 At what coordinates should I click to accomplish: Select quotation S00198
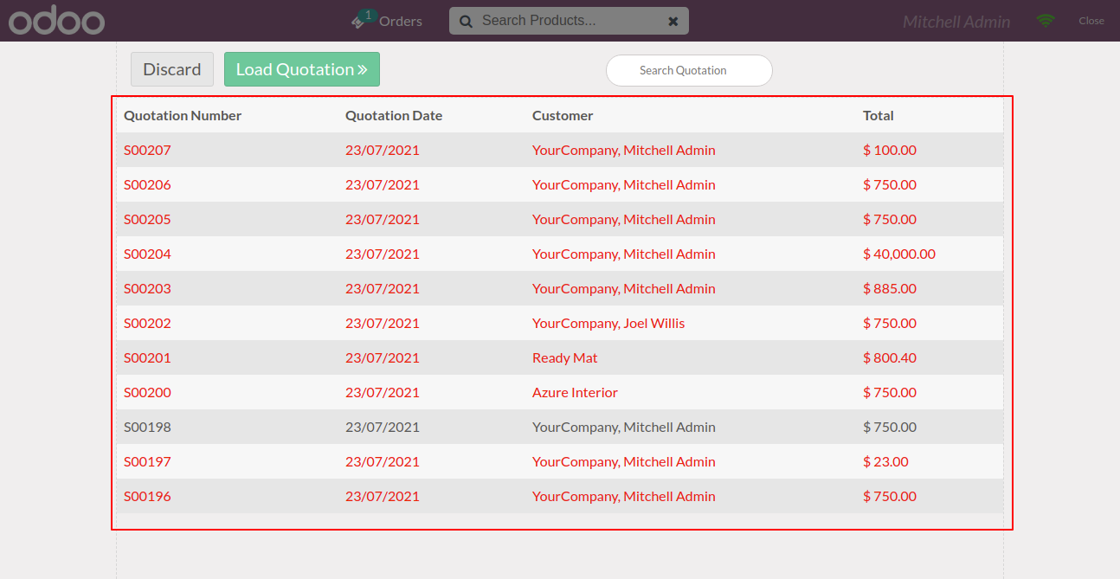[560, 427]
